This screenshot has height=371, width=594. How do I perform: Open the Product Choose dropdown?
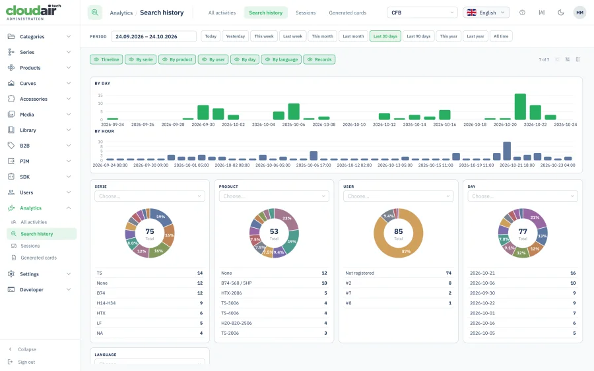274,196
